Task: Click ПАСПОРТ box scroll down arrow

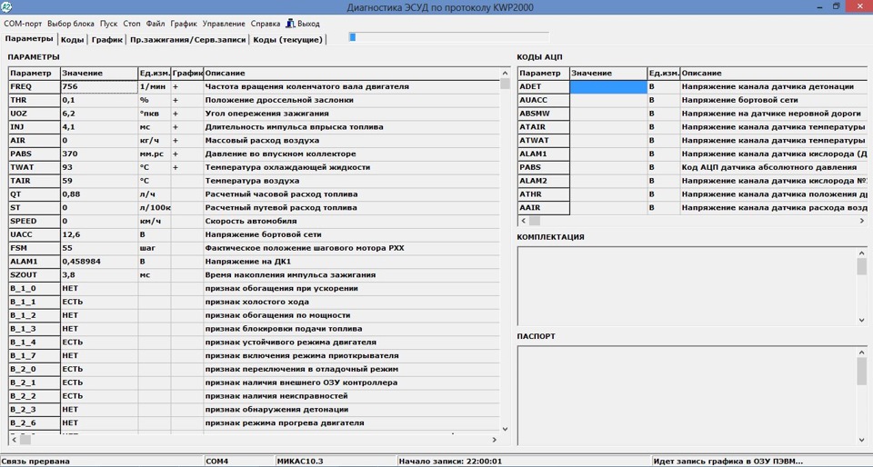Action: click(862, 440)
